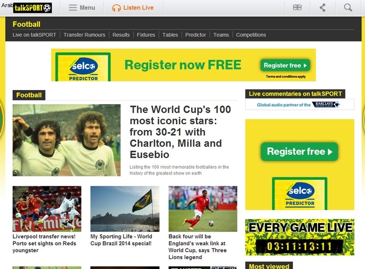The image size is (365, 269).
Task: Click Register free button in top banner
Action: pyautogui.click(x=285, y=65)
